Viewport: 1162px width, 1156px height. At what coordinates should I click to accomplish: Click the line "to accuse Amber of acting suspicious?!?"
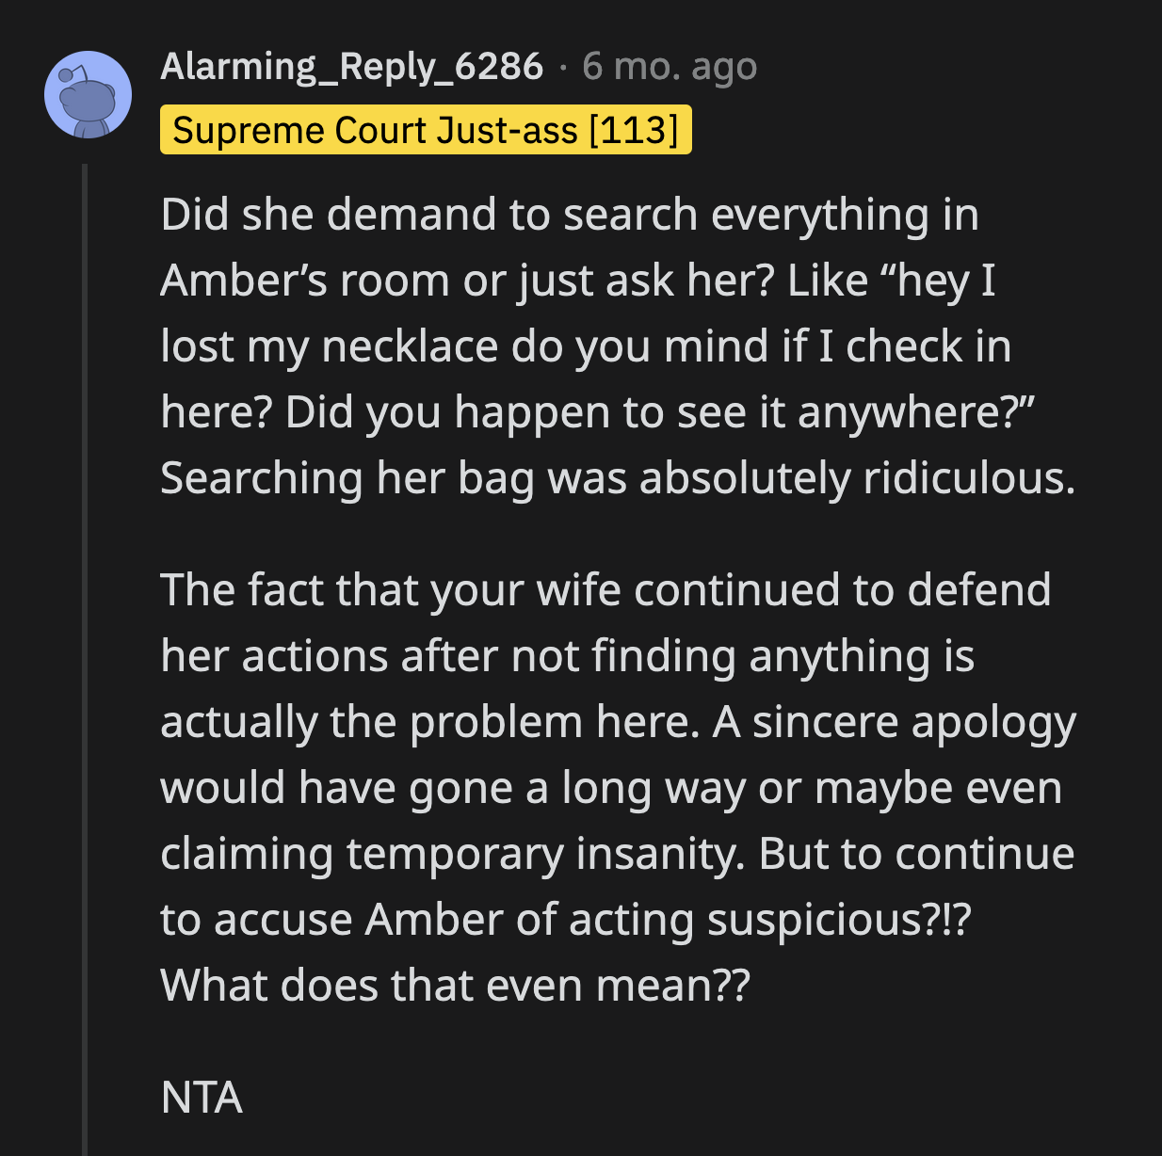point(565,920)
